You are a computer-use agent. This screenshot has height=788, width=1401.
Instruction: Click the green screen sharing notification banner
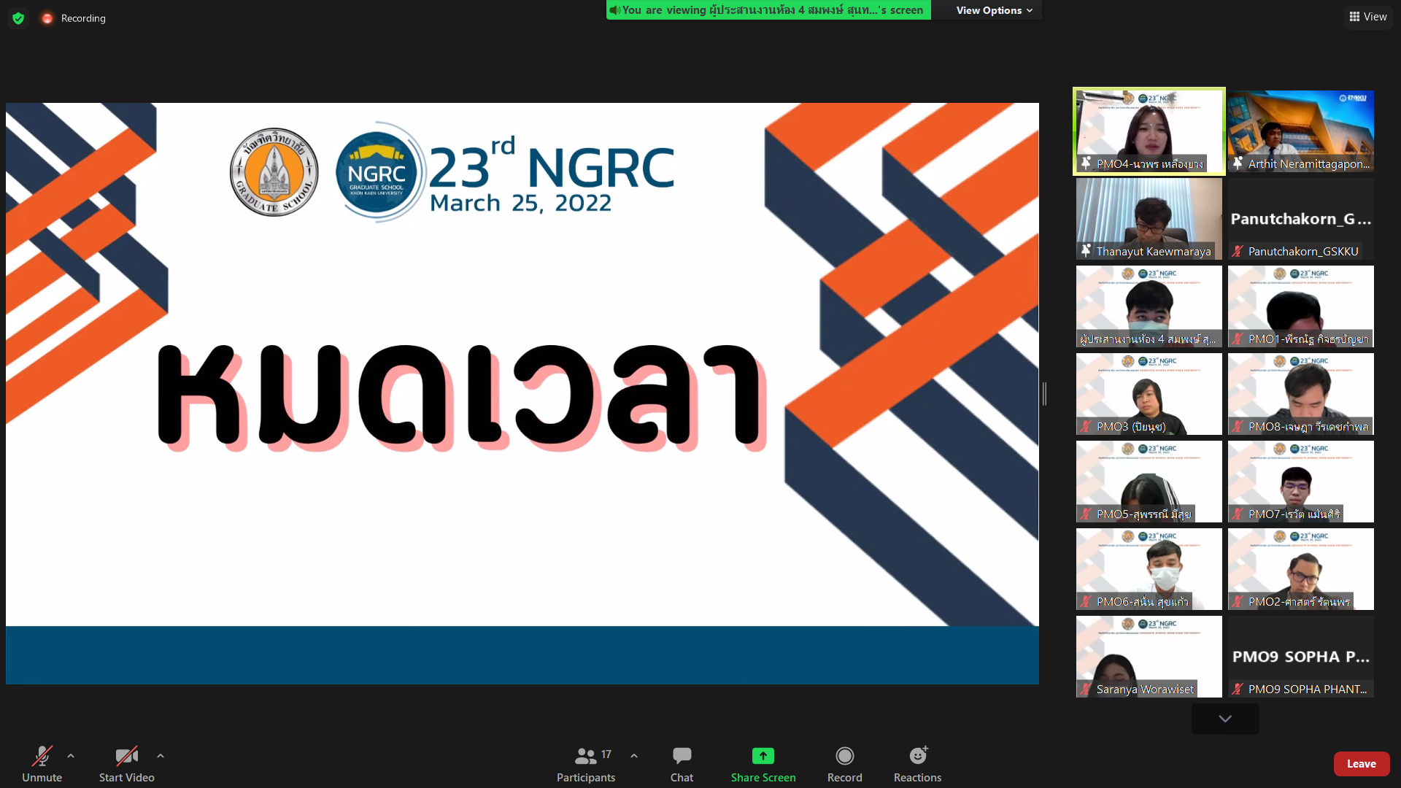point(768,10)
